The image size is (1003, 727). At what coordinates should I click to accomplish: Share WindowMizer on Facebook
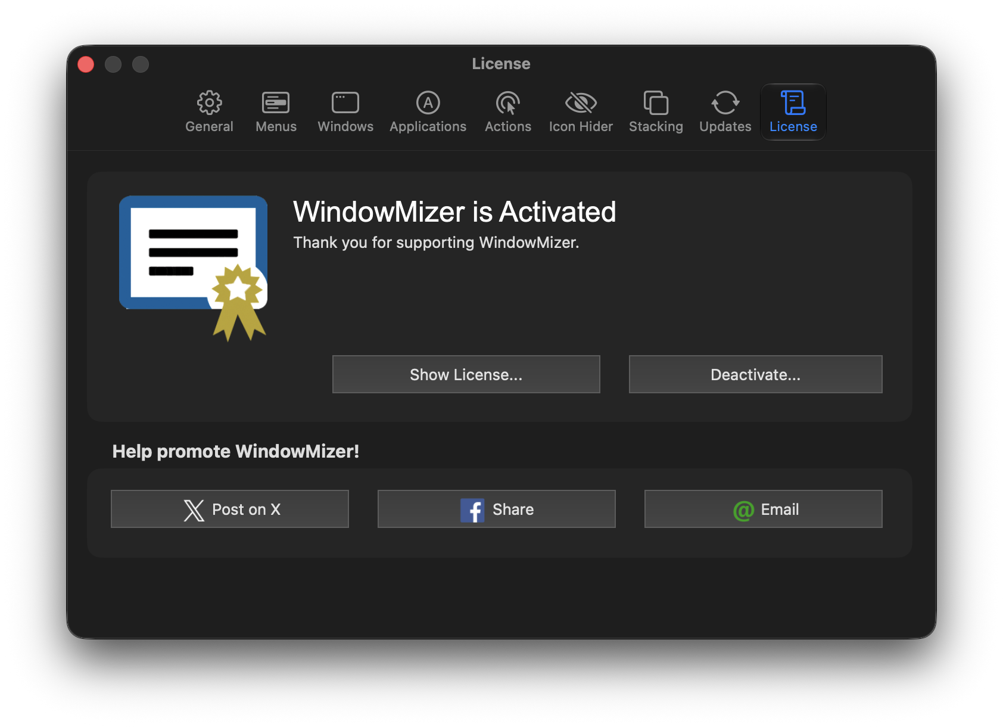point(497,509)
